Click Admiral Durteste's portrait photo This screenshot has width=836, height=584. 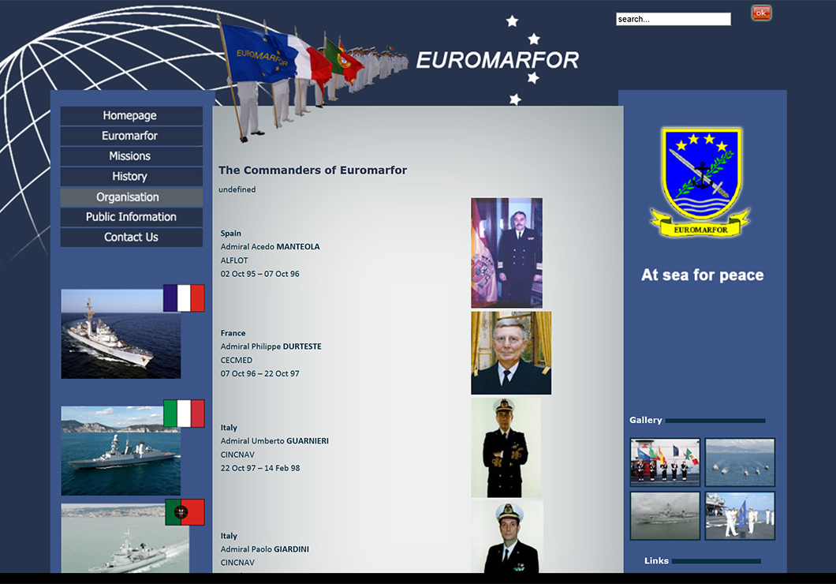click(511, 353)
